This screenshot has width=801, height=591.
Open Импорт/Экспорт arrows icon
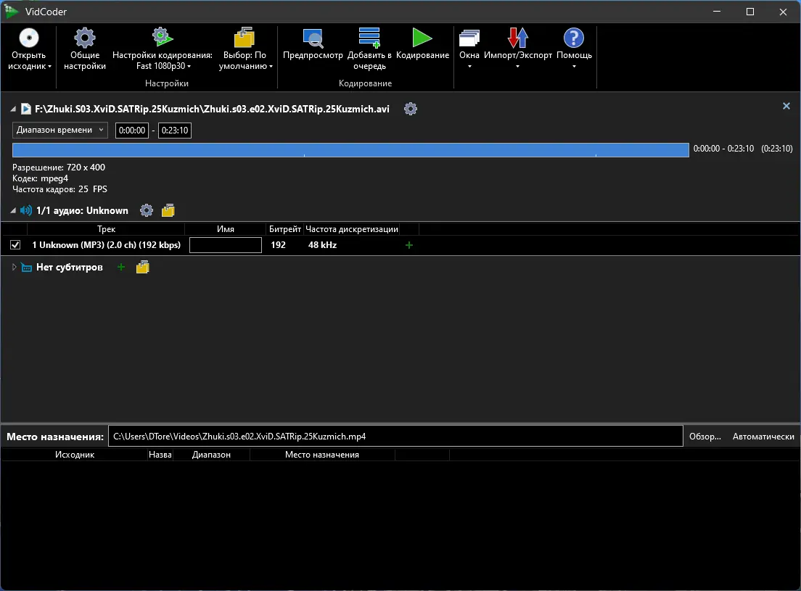point(517,38)
